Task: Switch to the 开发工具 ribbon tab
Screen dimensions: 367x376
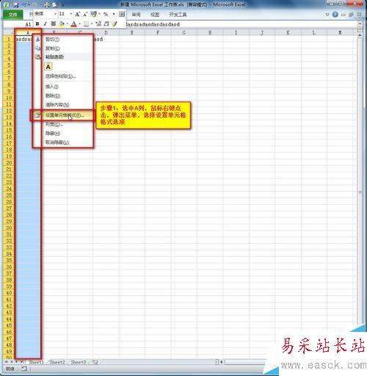Action: tap(178, 15)
